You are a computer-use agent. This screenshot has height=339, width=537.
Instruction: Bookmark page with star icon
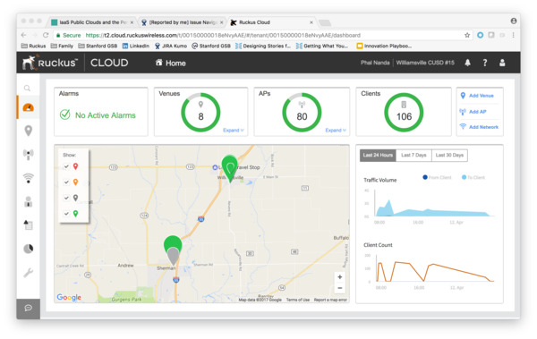point(467,35)
